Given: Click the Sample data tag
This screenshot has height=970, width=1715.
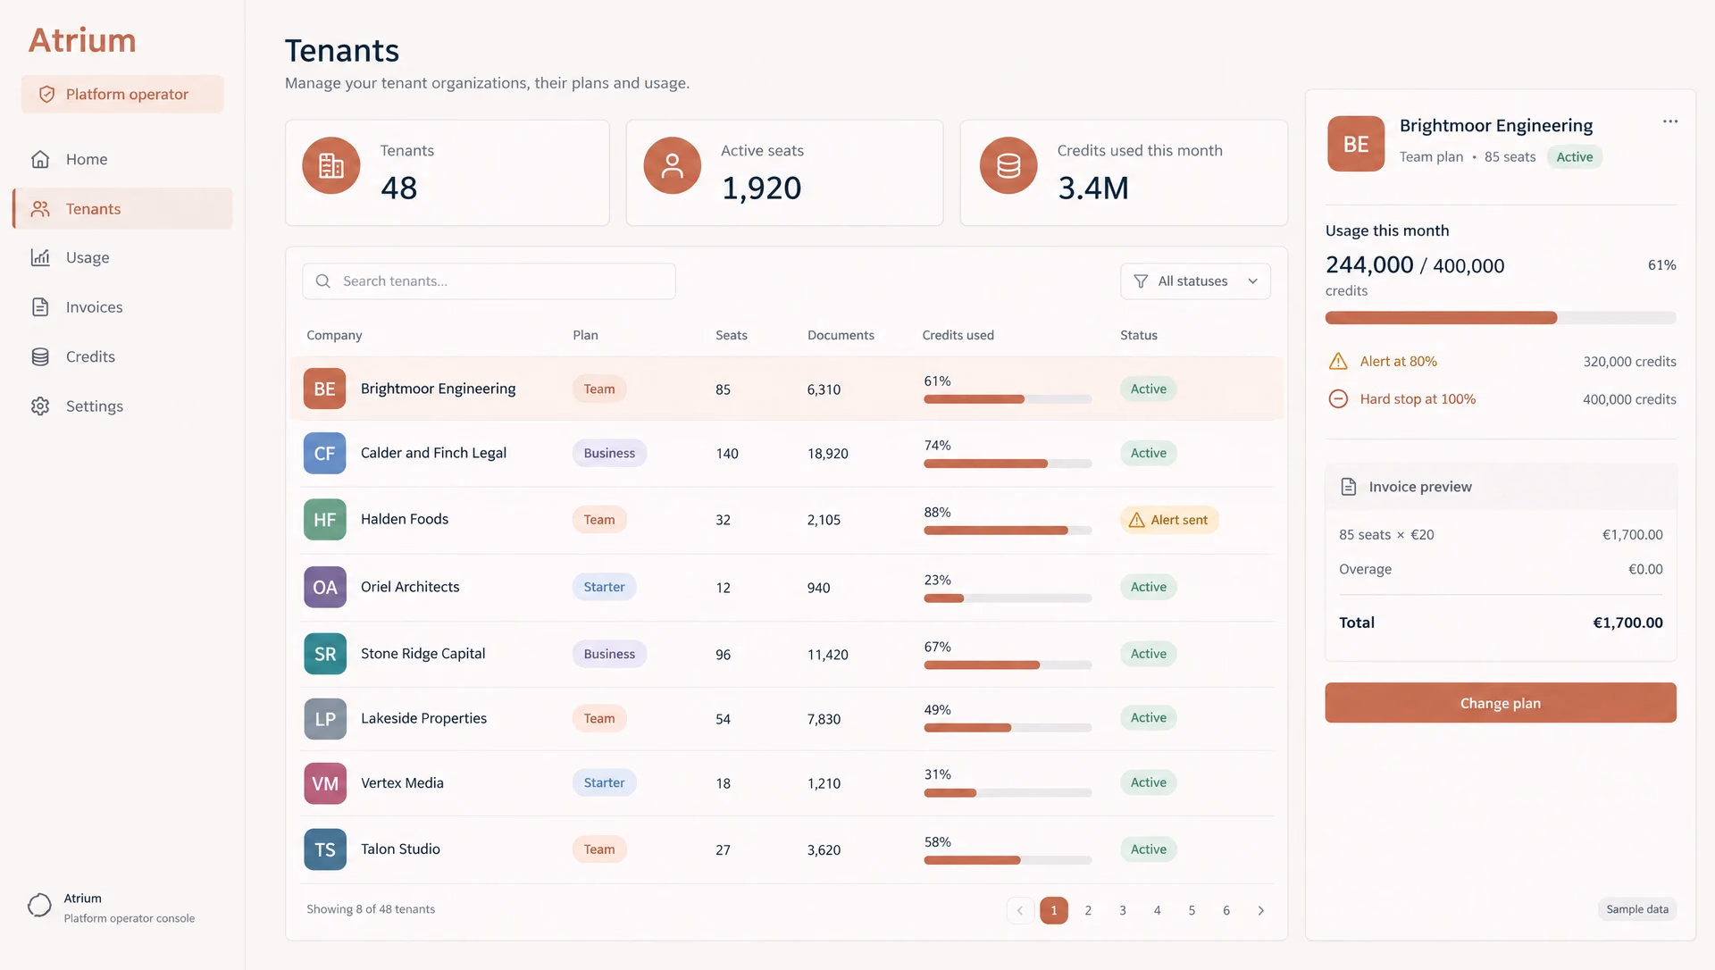Looking at the screenshot, I should click(x=1636, y=909).
